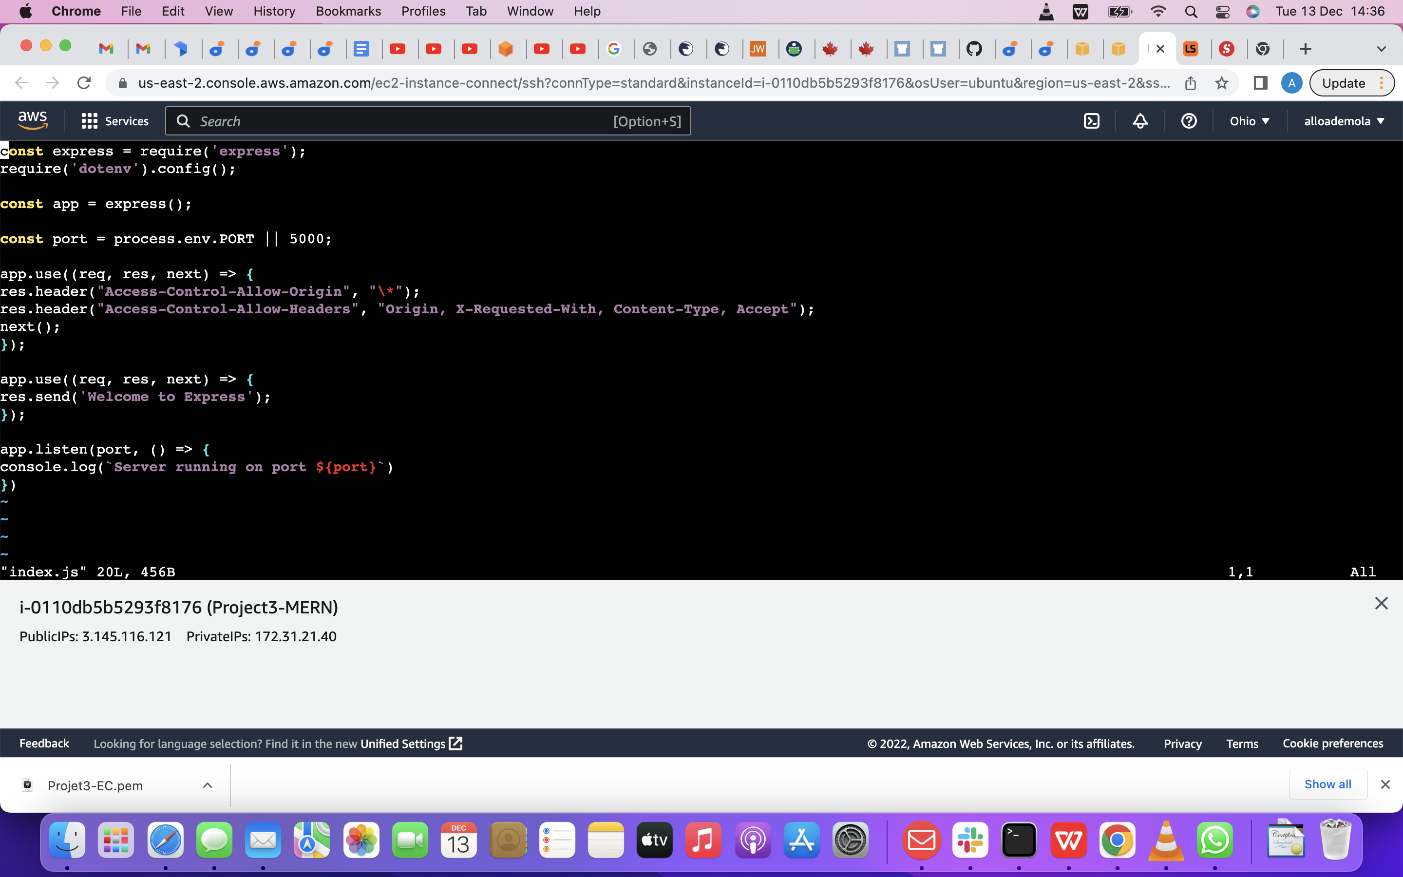Viewport: 1403px width, 877px height.
Task: Bookmark this page with the star icon
Action: (1222, 83)
